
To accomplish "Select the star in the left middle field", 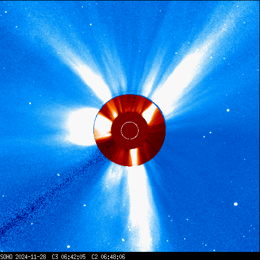I will 30,103.
